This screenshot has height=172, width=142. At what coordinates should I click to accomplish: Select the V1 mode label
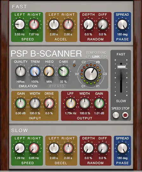pyautogui.click(x=98, y=86)
